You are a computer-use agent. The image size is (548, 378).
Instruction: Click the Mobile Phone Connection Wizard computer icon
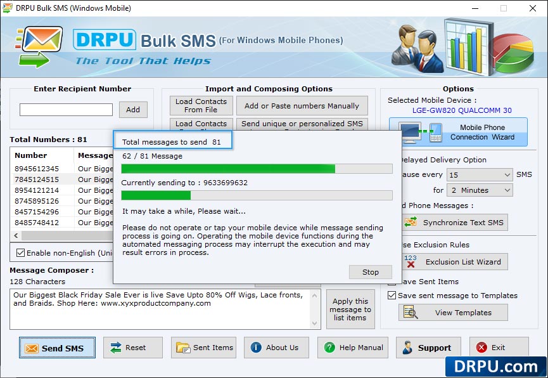[x=422, y=133]
